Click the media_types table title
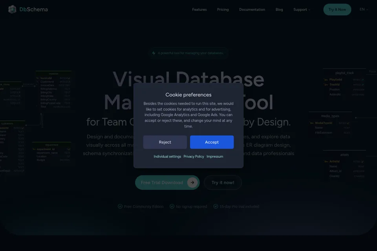The width and height of the screenshot is (377, 251). coord(330,116)
